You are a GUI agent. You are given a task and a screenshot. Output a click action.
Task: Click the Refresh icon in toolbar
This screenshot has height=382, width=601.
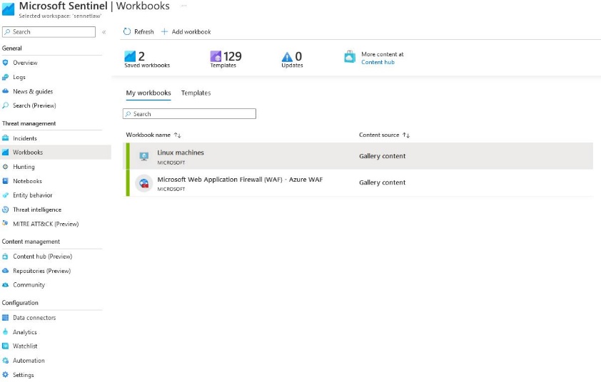[x=127, y=31]
